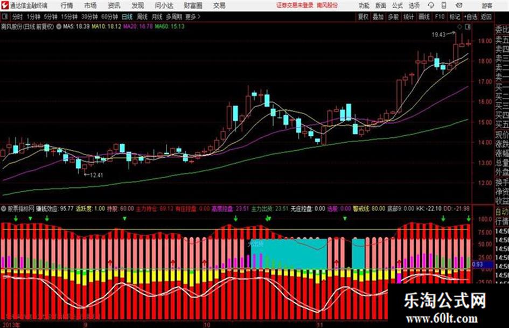Click the 多股 toolbar button
The image size is (509, 328).
pos(393,17)
